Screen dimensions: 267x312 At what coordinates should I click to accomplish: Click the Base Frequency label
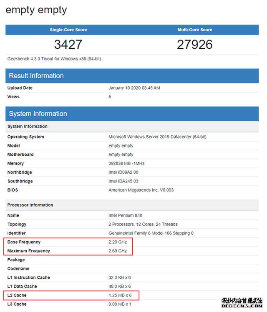pos(24,242)
